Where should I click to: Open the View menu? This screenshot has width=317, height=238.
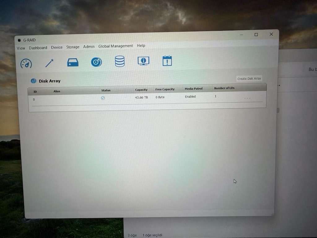(x=21, y=48)
